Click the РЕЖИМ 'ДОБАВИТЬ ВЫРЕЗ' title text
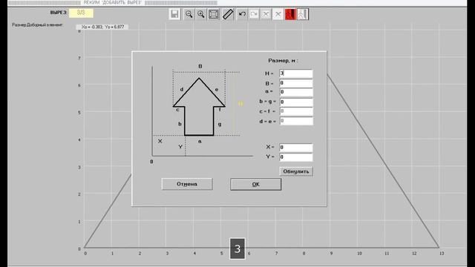The height and width of the screenshot is (267, 475). [112, 3]
